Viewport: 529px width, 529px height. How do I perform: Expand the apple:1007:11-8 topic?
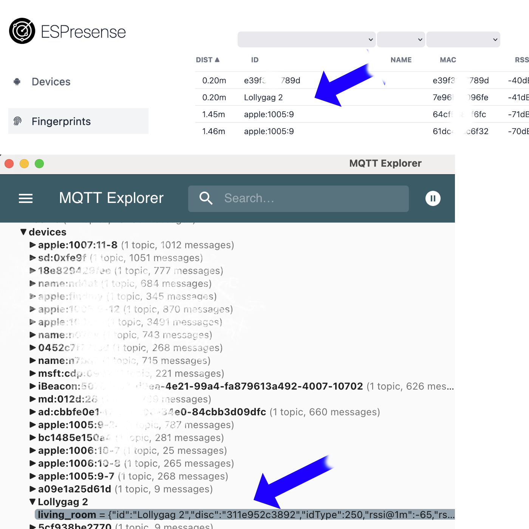32,245
